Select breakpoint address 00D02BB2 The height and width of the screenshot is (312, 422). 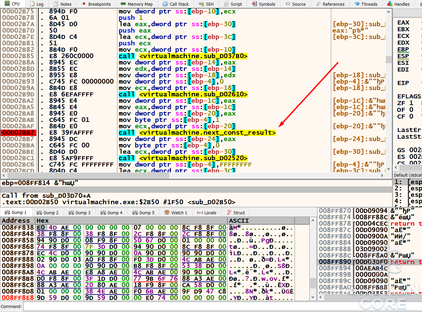18,133
